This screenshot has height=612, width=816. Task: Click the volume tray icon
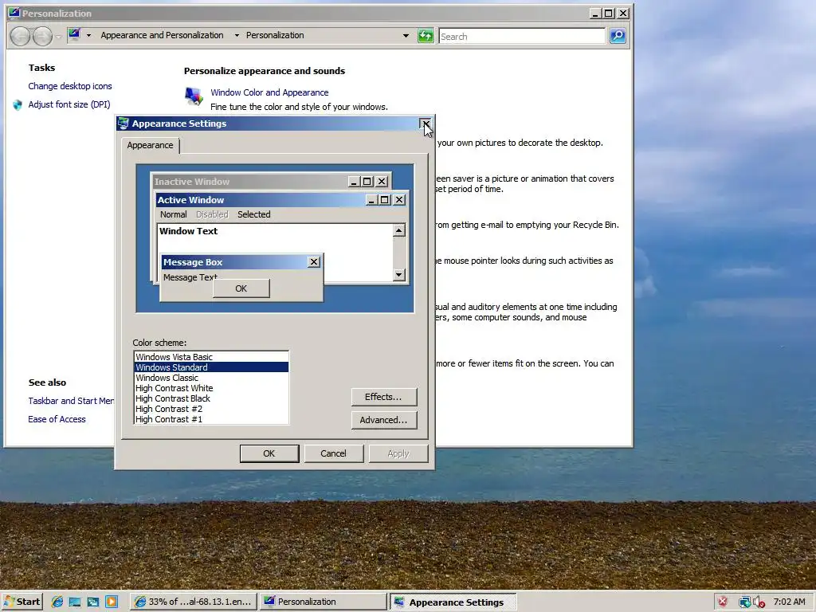[759, 602]
